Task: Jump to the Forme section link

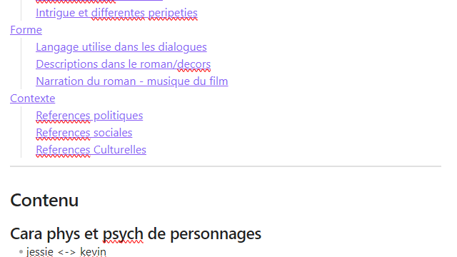Action: 26,30
